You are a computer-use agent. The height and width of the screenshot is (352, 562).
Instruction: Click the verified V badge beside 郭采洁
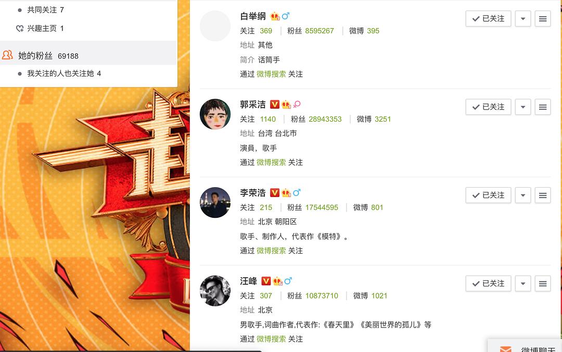[x=275, y=104]
